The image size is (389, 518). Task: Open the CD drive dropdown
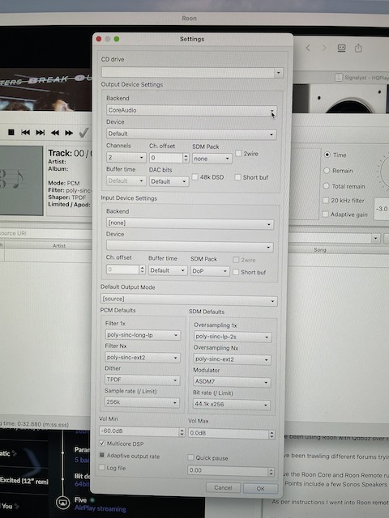pos(192,72)
